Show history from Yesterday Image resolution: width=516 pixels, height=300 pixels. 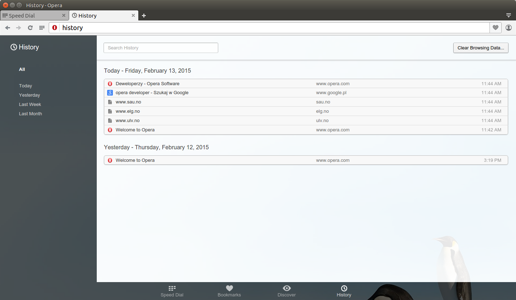tap(29, 95)
